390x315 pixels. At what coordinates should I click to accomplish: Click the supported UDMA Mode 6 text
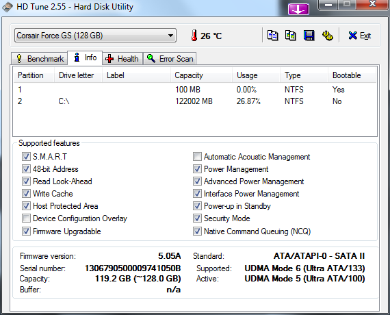tap(304, 268)
